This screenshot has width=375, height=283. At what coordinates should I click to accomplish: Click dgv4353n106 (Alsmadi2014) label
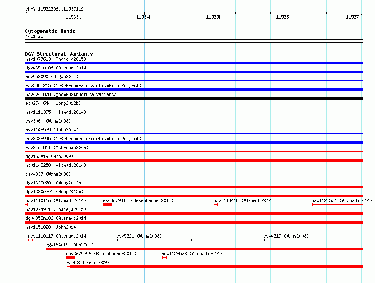(57, 218)
